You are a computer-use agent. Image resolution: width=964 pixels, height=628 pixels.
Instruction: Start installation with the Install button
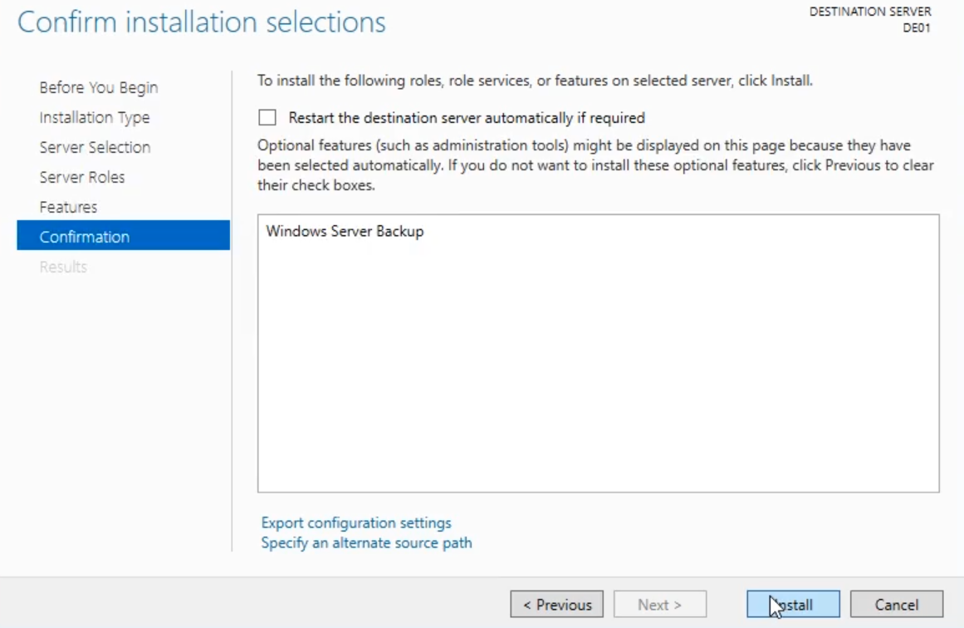tap(793, 605)
